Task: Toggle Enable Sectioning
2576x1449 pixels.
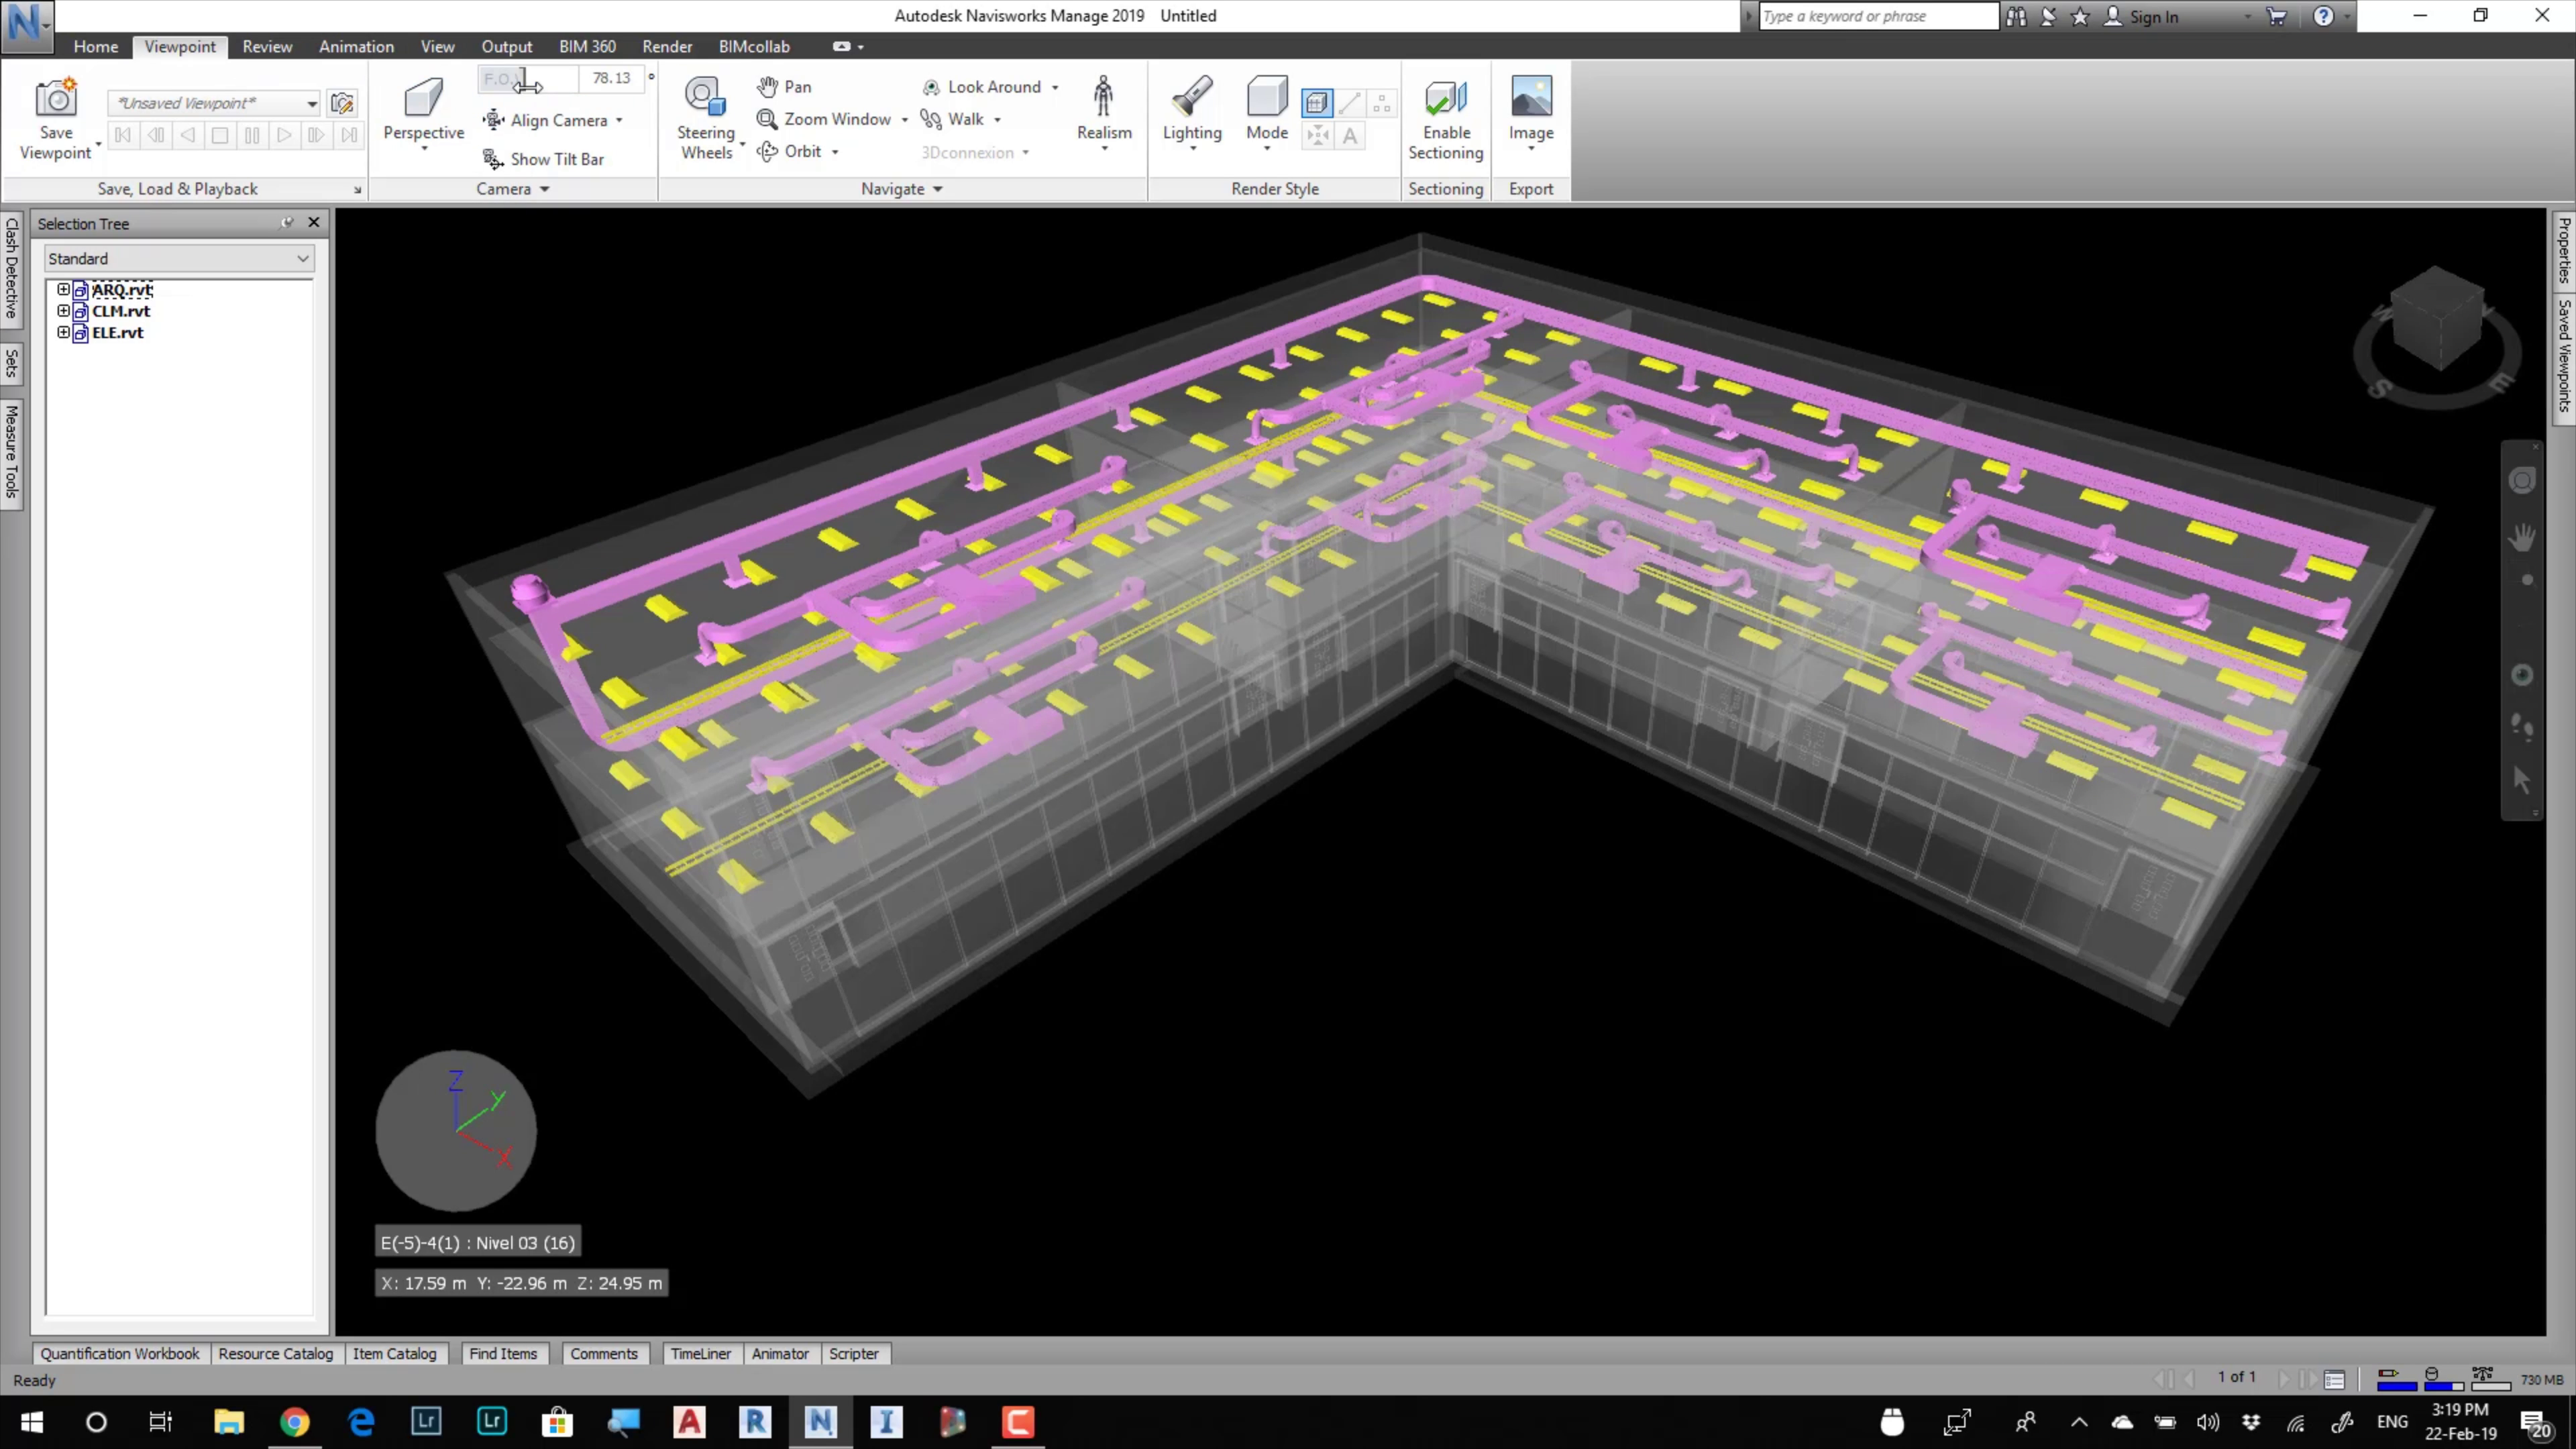Action: [x=1445, y=98]
